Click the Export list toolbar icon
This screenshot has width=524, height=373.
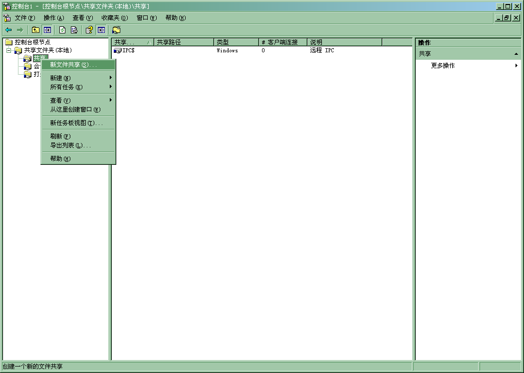[74, 30]
